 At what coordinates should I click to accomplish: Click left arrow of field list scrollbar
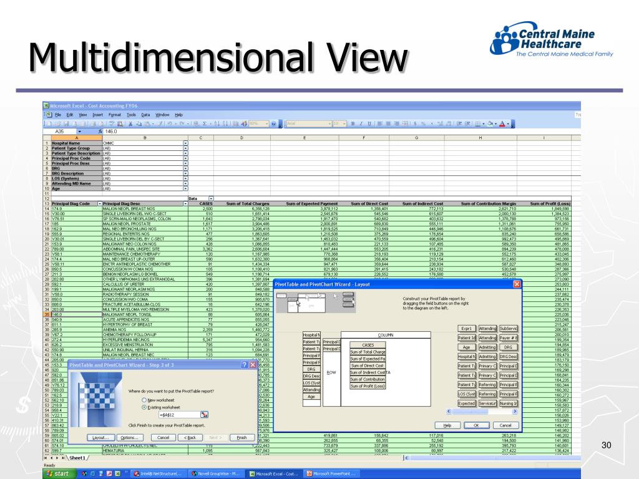tap(449, 412)
